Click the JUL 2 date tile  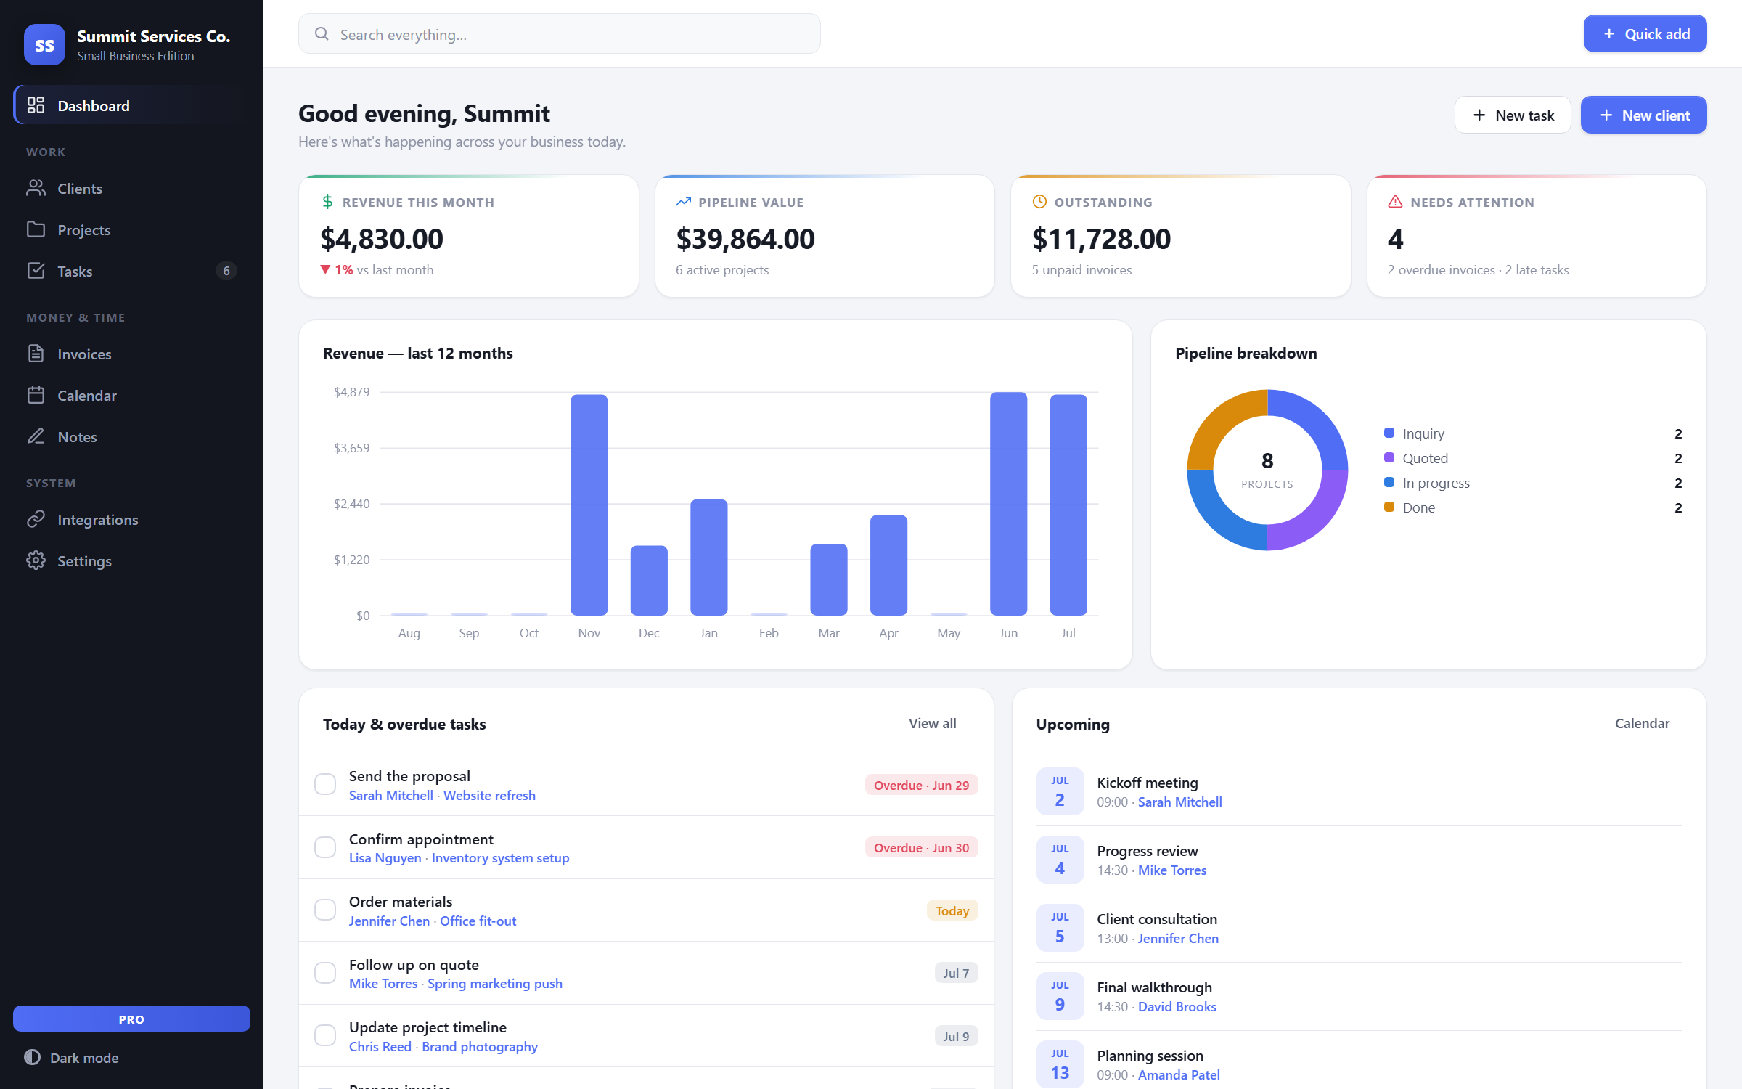point(1060,791)
